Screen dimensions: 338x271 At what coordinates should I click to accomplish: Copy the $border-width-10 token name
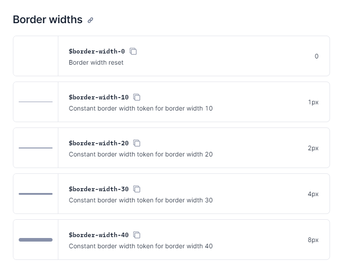pyautogui.click(x=137, y=97)
